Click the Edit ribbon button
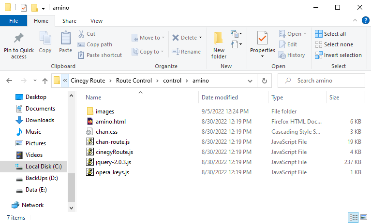Viewport: 371px width, 223px height. pos(288,44)
